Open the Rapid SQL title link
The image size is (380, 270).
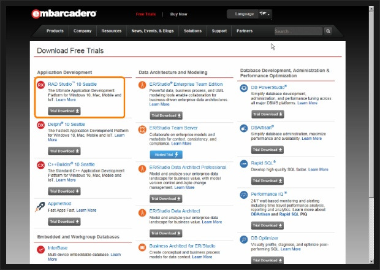pyautogui.click(x=263, y=163)
